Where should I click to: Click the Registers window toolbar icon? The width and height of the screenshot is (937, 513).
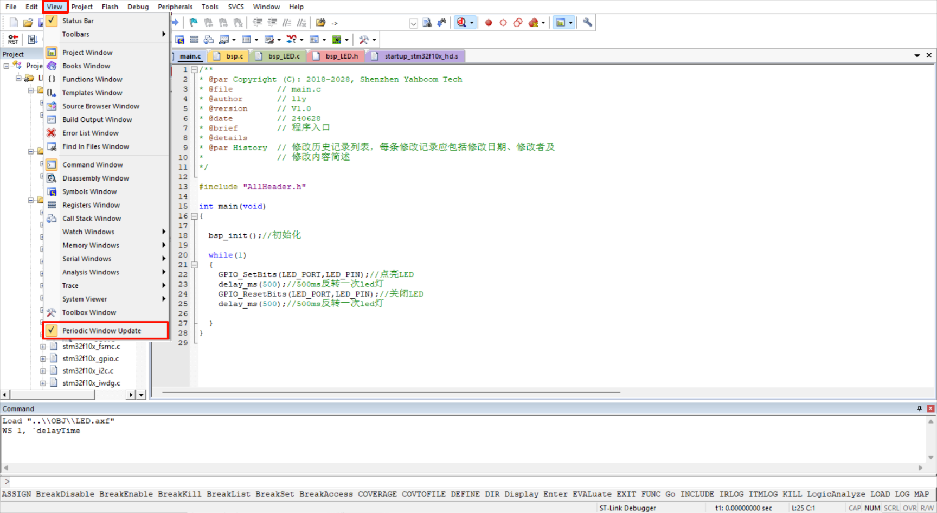click(194, 40)
